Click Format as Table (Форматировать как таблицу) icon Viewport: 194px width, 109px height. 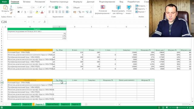click(118, 7)
